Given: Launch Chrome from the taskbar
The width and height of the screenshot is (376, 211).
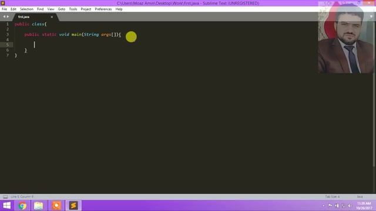Looking at the screenshot, I should (x=22, y=206).
